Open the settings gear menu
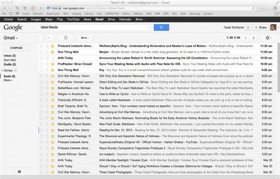 pos(269,38)
